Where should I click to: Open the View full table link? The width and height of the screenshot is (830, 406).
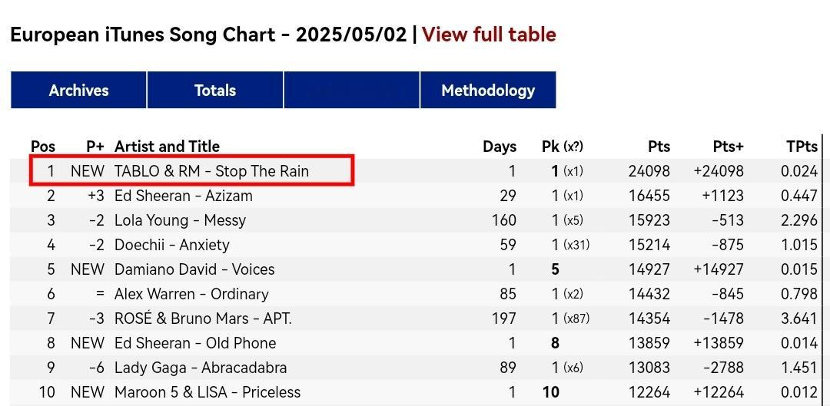(489, 35)
